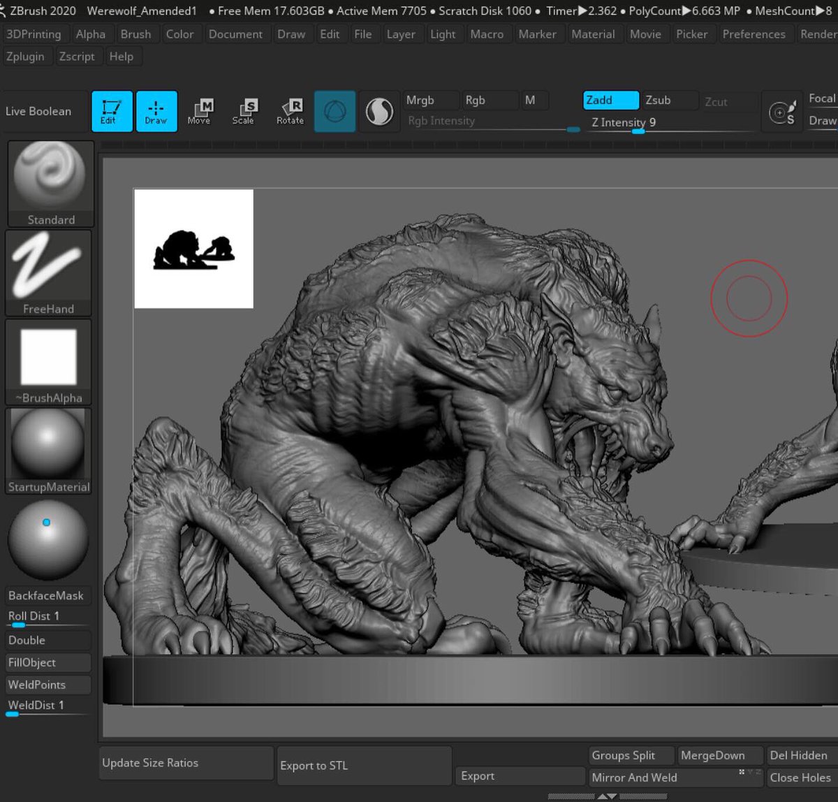838x802 pixels.
Task: Toggle Zcut mode
Action: [729, 102]
